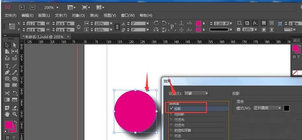The height and width of the screenshot is (140, 302).
Task: Open the 设置(E) 对象 dropdown
Action: click(196, 93)
